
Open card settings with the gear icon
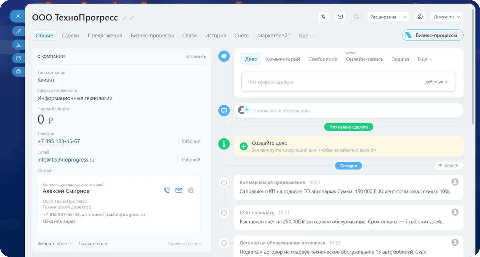pyautogui.click(x=420, y=17)
